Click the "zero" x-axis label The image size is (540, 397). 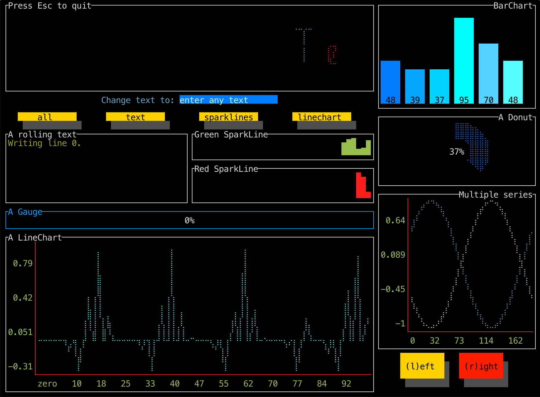[x=47, y=384]
